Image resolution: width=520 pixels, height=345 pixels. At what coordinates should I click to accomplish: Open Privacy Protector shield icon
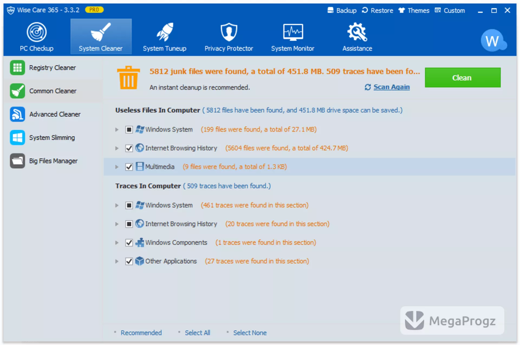click(229, 32)
